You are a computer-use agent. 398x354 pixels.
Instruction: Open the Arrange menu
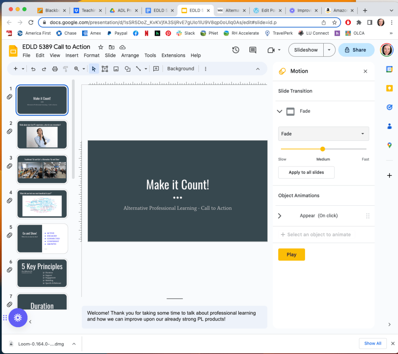click(130, 55)
